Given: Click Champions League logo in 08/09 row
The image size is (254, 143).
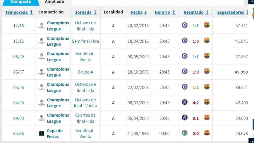Looking at the screenshot, I should (x=42, y=57).
